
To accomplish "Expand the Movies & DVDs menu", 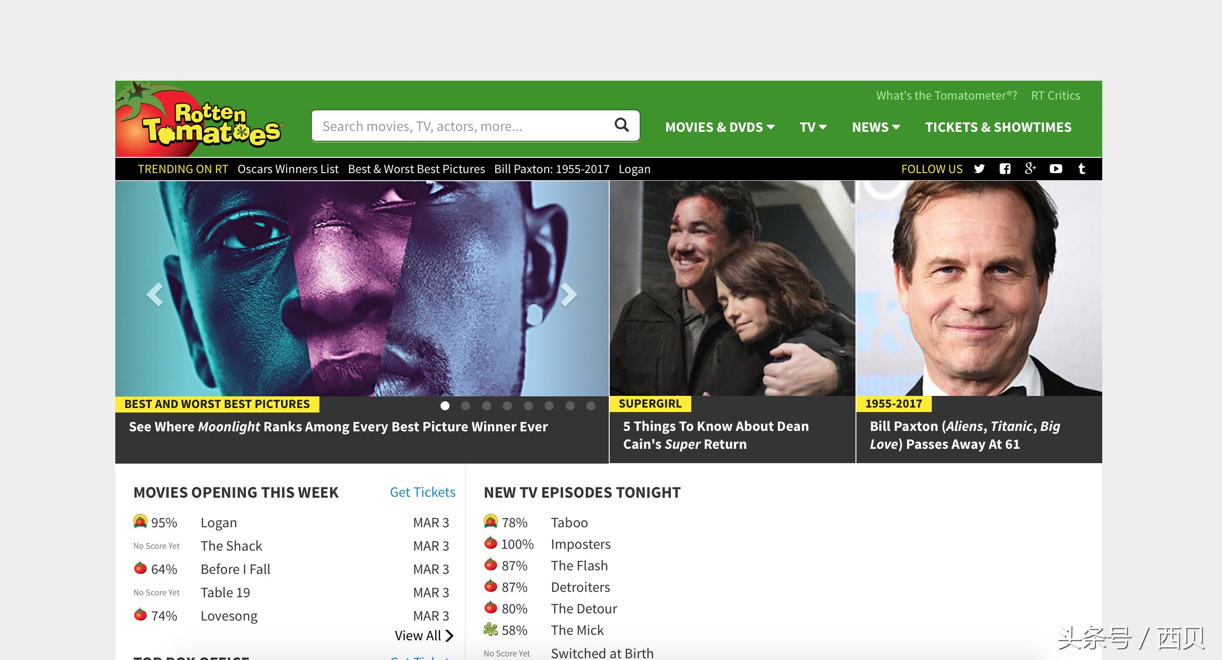I will (720, 127).
